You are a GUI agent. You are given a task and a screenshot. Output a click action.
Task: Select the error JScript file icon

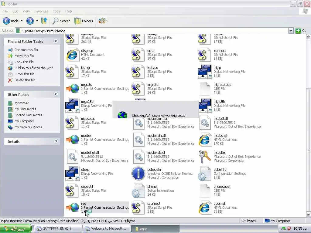point(138,55)
